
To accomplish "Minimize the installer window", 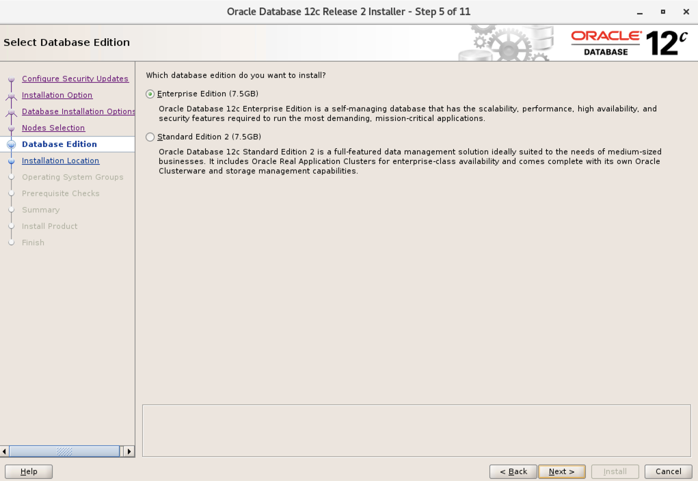I will 640,12.
